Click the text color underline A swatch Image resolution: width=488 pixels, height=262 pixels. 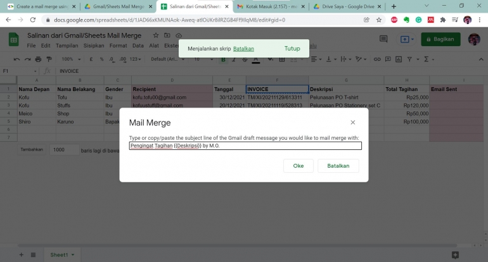coord(255,59)
